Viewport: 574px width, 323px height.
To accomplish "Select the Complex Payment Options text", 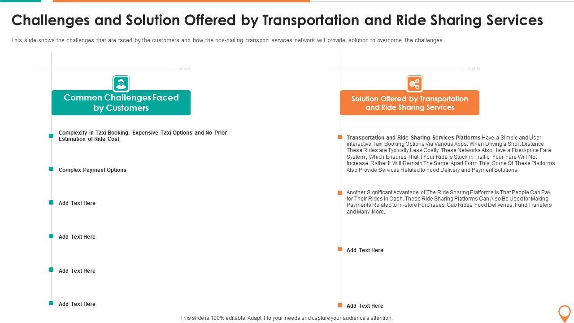I will [x=92, y=170].
